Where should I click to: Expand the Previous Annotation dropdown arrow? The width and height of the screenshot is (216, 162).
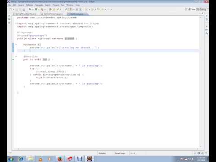click(x=95, y=9)
